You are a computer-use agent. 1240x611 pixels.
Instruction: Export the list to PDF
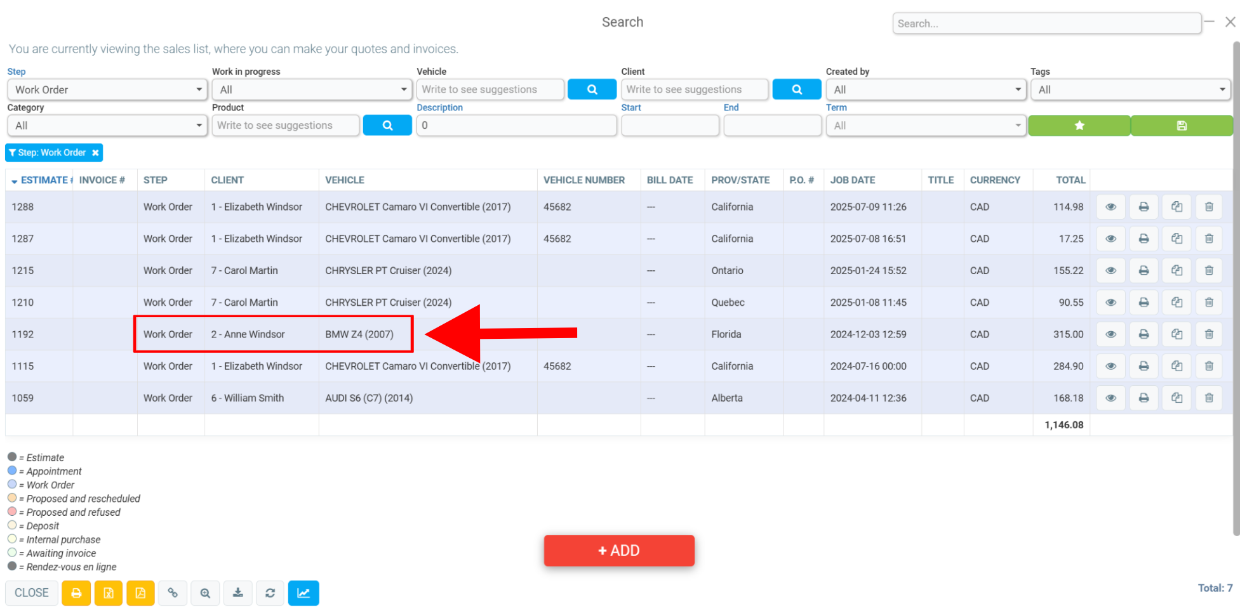pos(140,593)
